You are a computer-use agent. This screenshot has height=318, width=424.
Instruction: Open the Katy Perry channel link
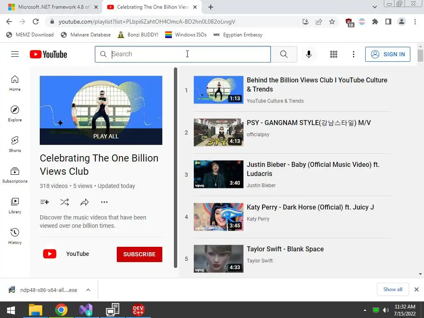point(258,219)
